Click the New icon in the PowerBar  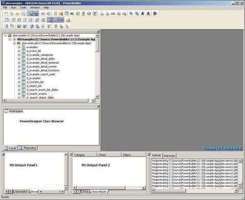tap(6, 14)
